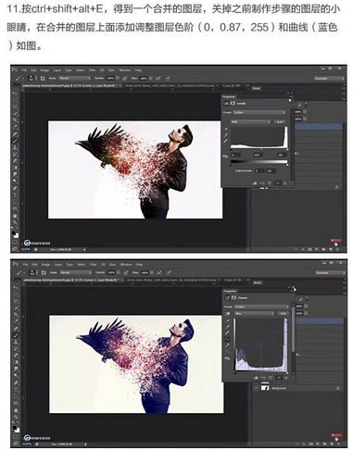Screen dimensions: 353x450
Task: Open Preset dropdown in Curves panel
Action: (261, 306)
